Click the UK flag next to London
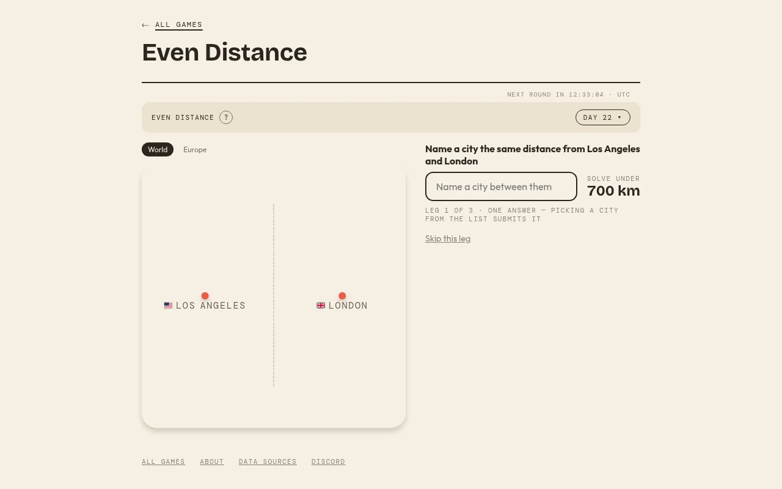 coord(321,306)
